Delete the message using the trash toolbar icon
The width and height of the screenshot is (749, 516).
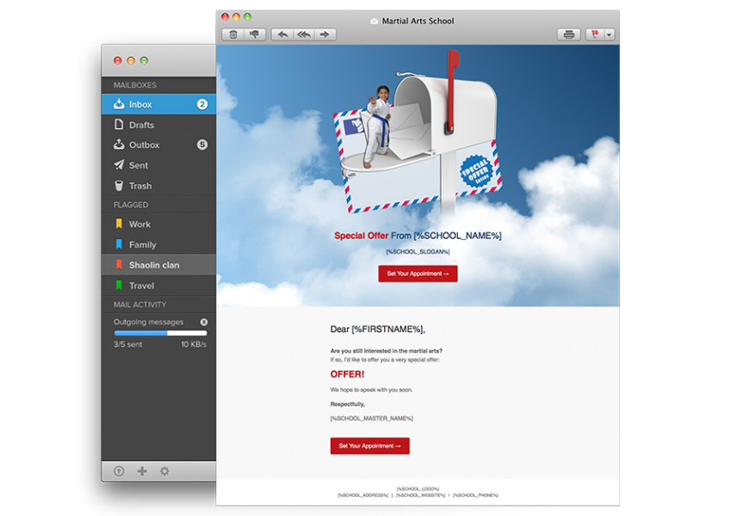point(233,34)
